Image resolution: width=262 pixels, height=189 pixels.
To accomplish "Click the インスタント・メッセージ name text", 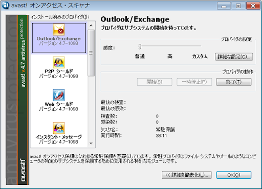I will [x=59, y=137].
